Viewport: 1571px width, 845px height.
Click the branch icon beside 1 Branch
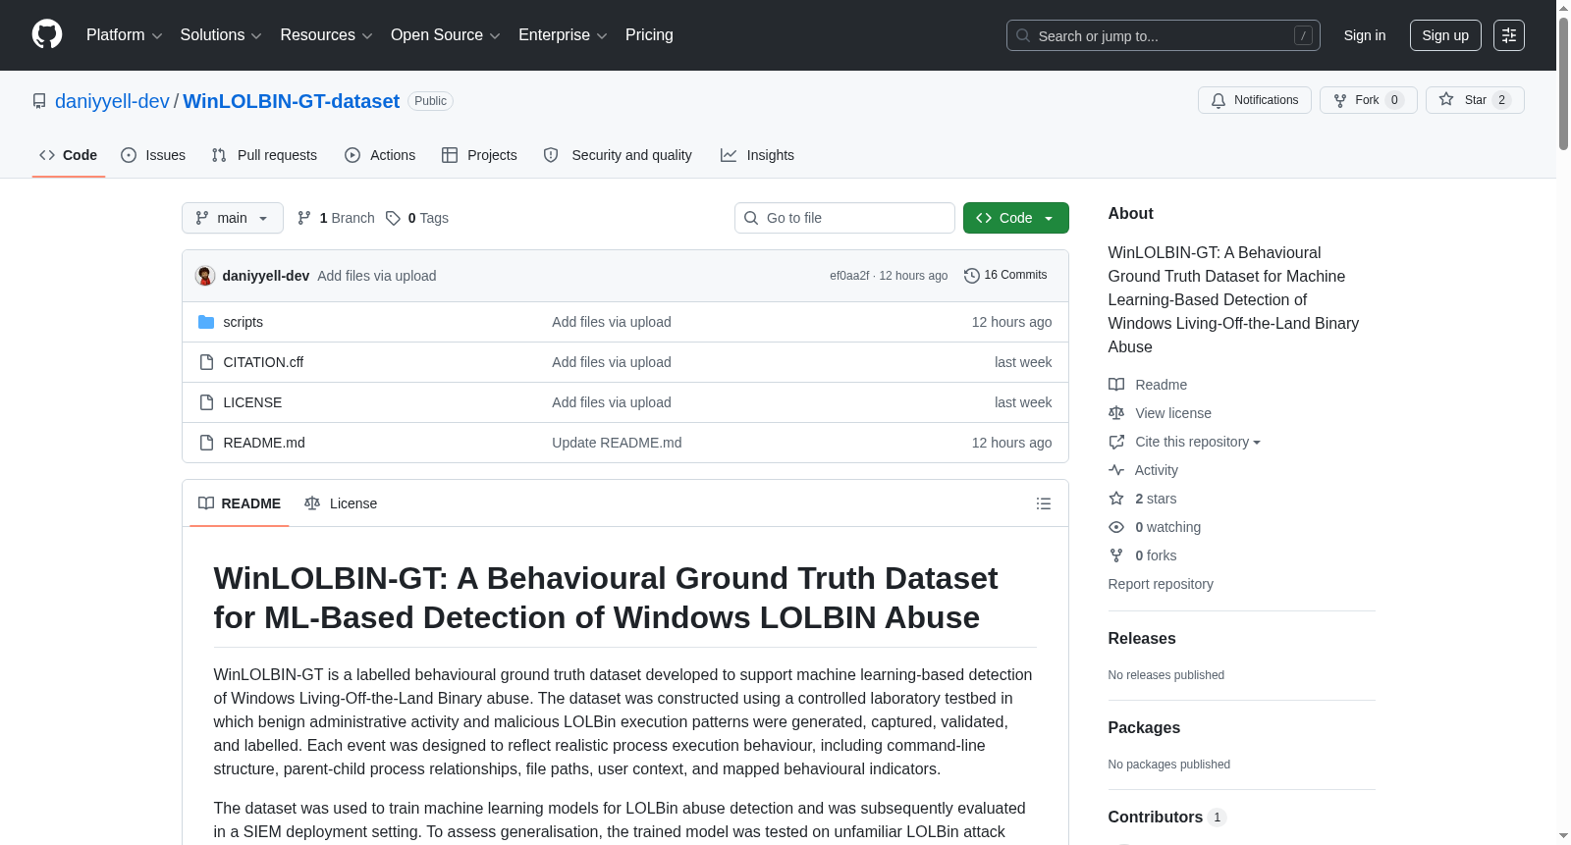tap(304, 218)
